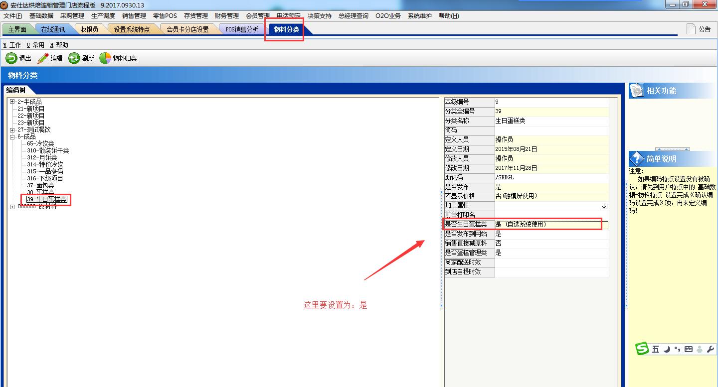Open the O2O业务 menu

[x=388, y=16]
